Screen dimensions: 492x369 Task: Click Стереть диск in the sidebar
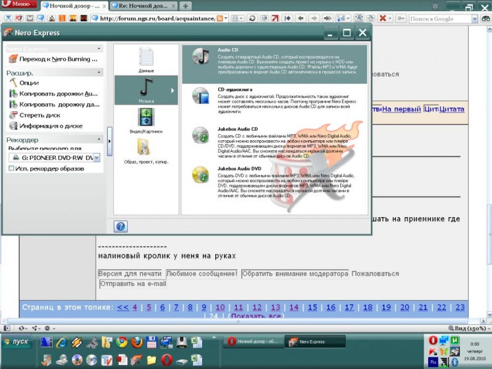coord(39,116)
